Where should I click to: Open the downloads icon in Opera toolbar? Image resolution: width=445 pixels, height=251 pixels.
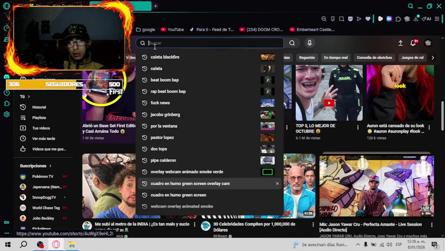[416, 19]
